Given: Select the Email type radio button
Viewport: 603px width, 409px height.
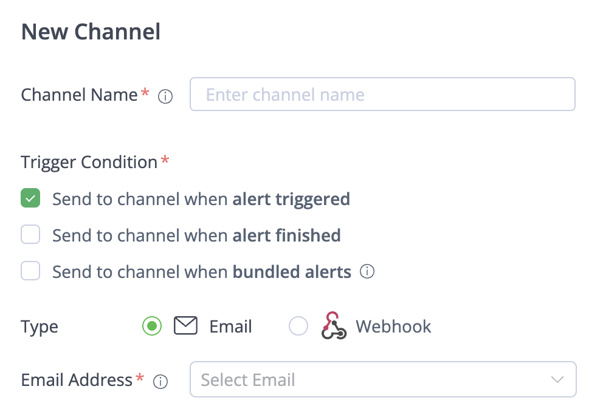Looking at the screenshot, I should (x=152, y=326).
